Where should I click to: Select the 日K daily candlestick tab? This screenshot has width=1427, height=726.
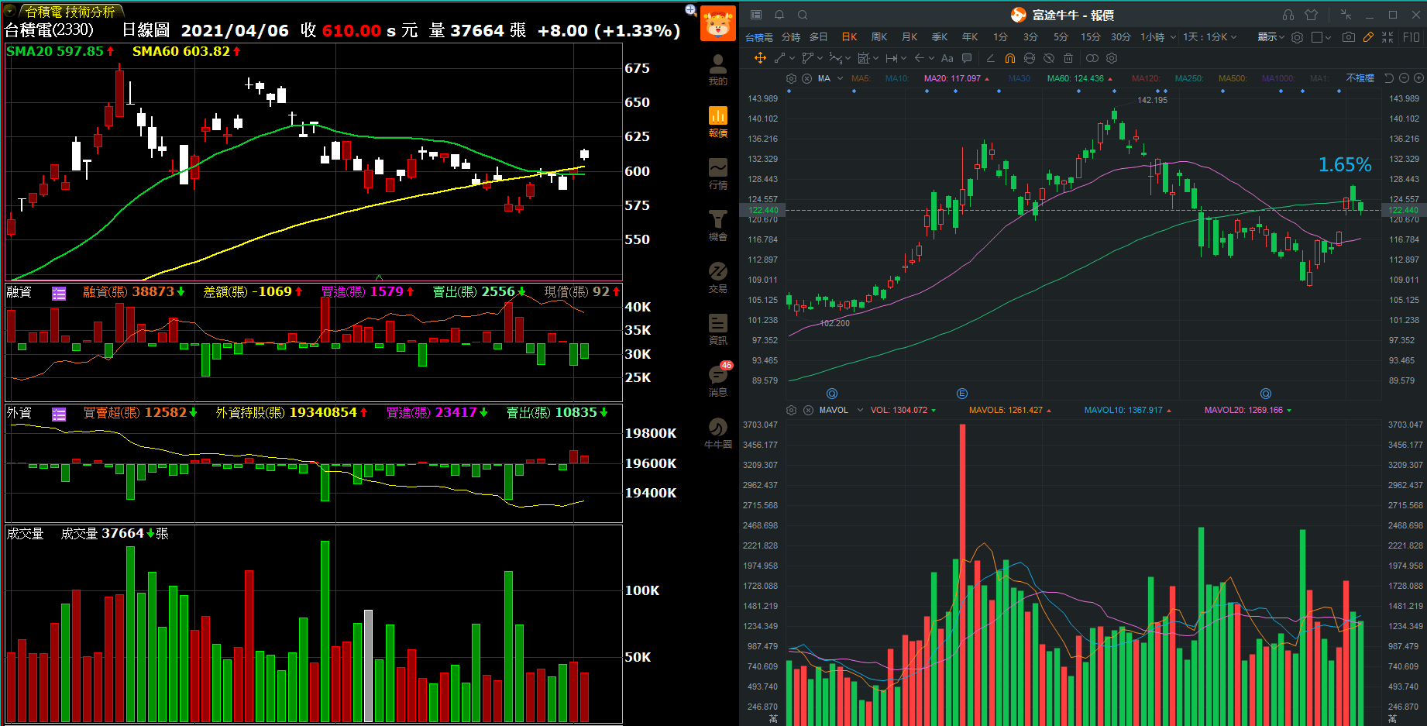[x=849, y=37]
